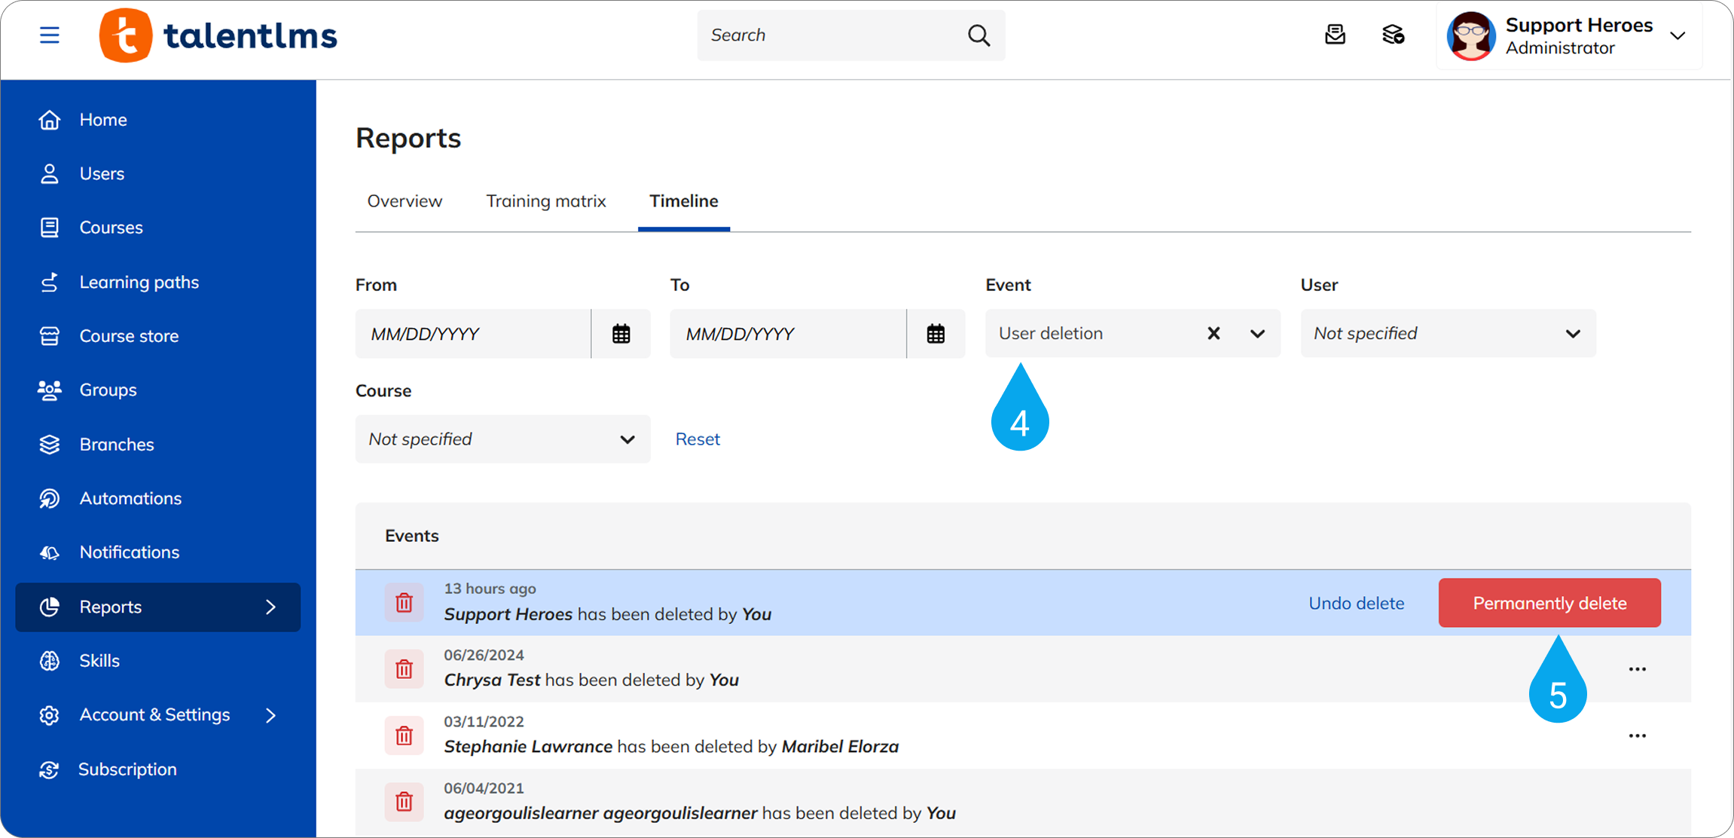This screenshot has height=838, width=1734.
Task: Click in the Search input field
Action: [829, 35]
